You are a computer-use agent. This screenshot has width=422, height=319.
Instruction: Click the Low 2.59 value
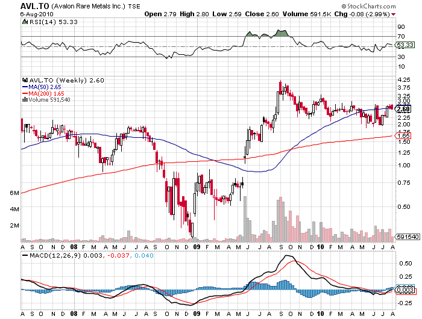[x=227, y=14]
